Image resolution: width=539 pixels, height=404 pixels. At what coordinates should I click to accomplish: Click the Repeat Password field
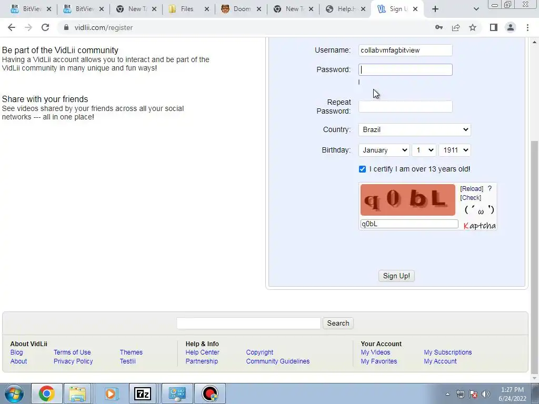tap(405, 106)
